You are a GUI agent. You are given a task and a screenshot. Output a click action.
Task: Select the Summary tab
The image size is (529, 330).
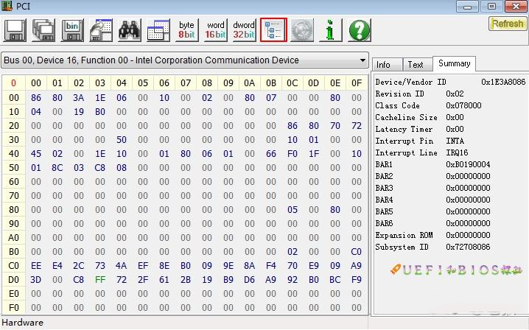pos(454,63)
